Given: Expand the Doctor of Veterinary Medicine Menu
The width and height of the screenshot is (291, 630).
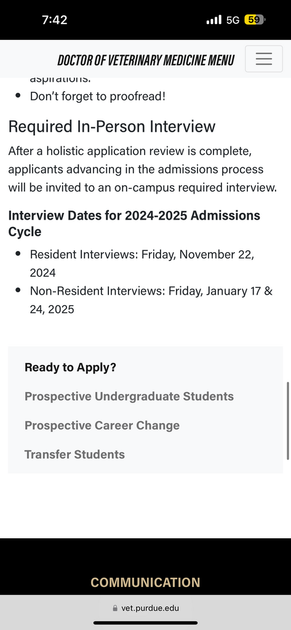Looking at the screenshot, I should pyautogui.click(x=145, y=60).
